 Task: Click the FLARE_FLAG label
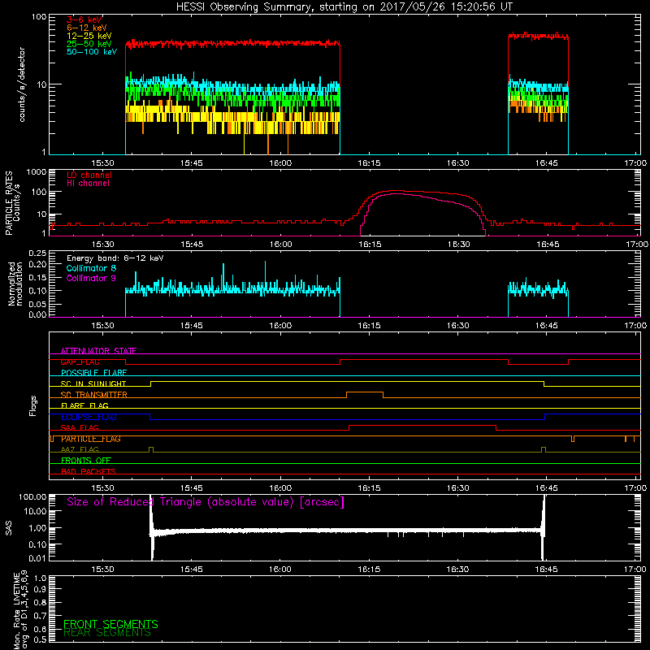tap(84, 405)
